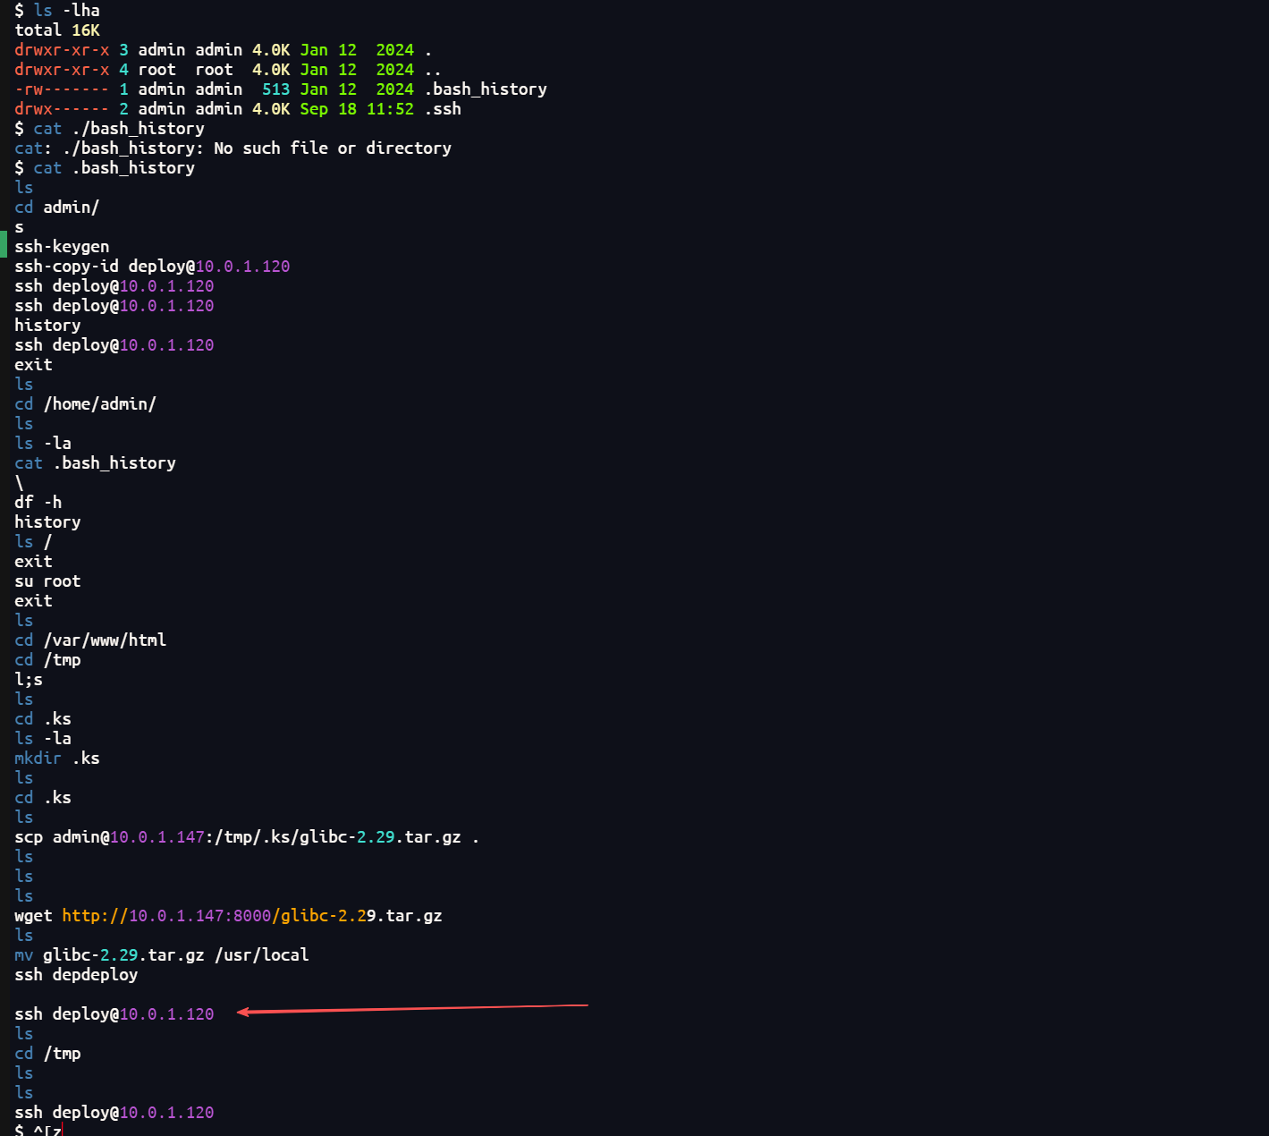Click the "mv glibc-2.29.tar.gz /usr/local" line
This screenshot has width=1269, height=1136.
point(162,955)
